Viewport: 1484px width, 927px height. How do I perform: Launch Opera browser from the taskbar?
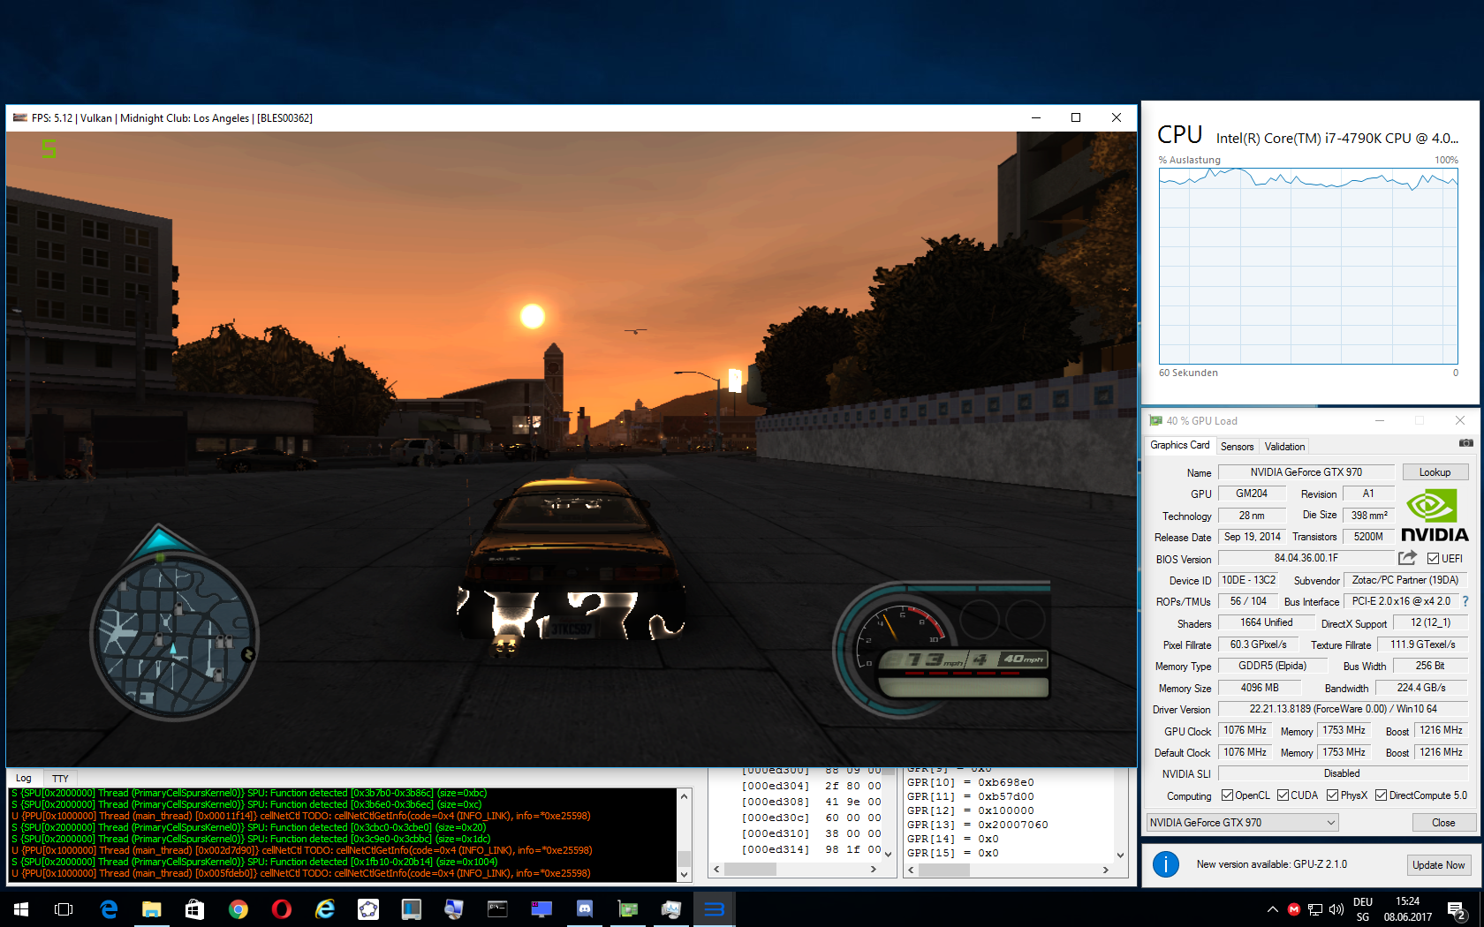pyautogui.click(x=281, y=908)
